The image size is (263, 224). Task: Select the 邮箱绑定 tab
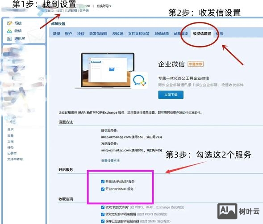tap(181, 34)
